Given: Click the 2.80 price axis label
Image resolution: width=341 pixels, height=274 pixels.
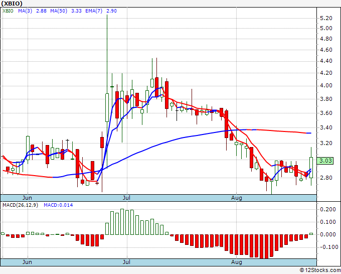Looking at the screenshot, I should (326, 178).
